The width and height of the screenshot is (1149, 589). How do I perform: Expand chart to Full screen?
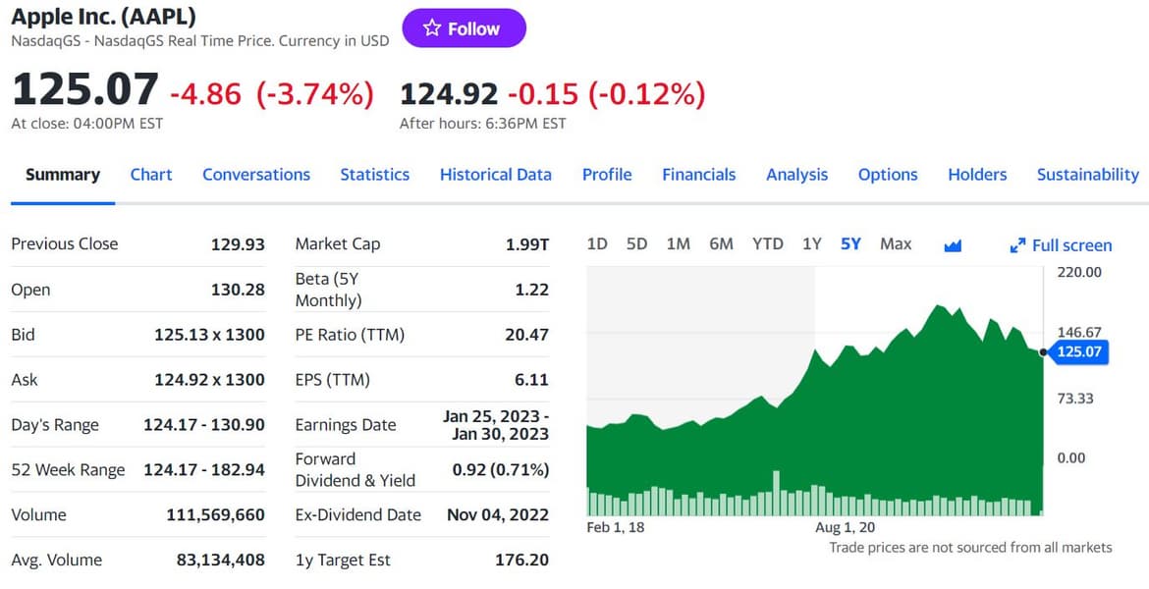tap(1062, 245)
